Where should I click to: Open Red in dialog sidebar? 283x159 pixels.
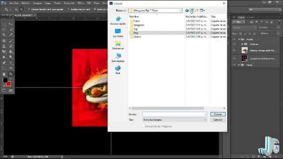point(118,70)
